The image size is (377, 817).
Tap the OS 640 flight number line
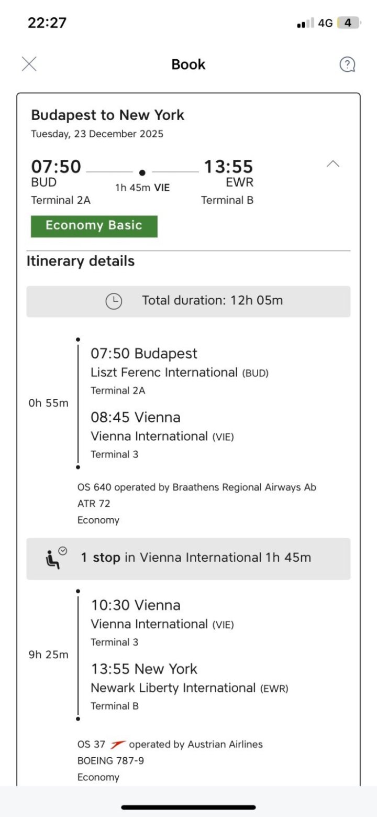click(x=196, y=487)
